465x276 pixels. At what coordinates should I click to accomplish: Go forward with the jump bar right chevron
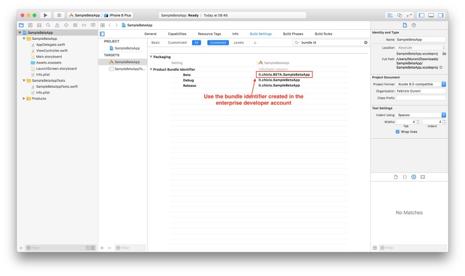coord(117,25)
